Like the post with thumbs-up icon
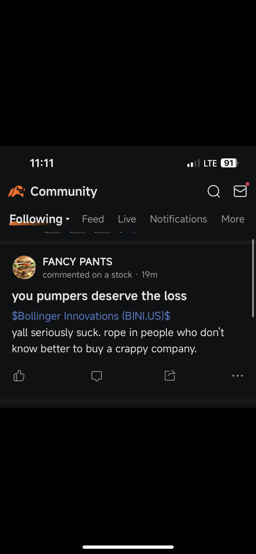This screenshot has width=256, height=554. point(19,375)
